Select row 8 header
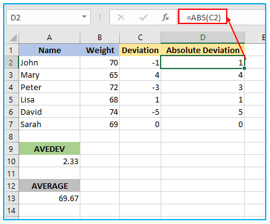270x224 pixels. tap(11, 136)
